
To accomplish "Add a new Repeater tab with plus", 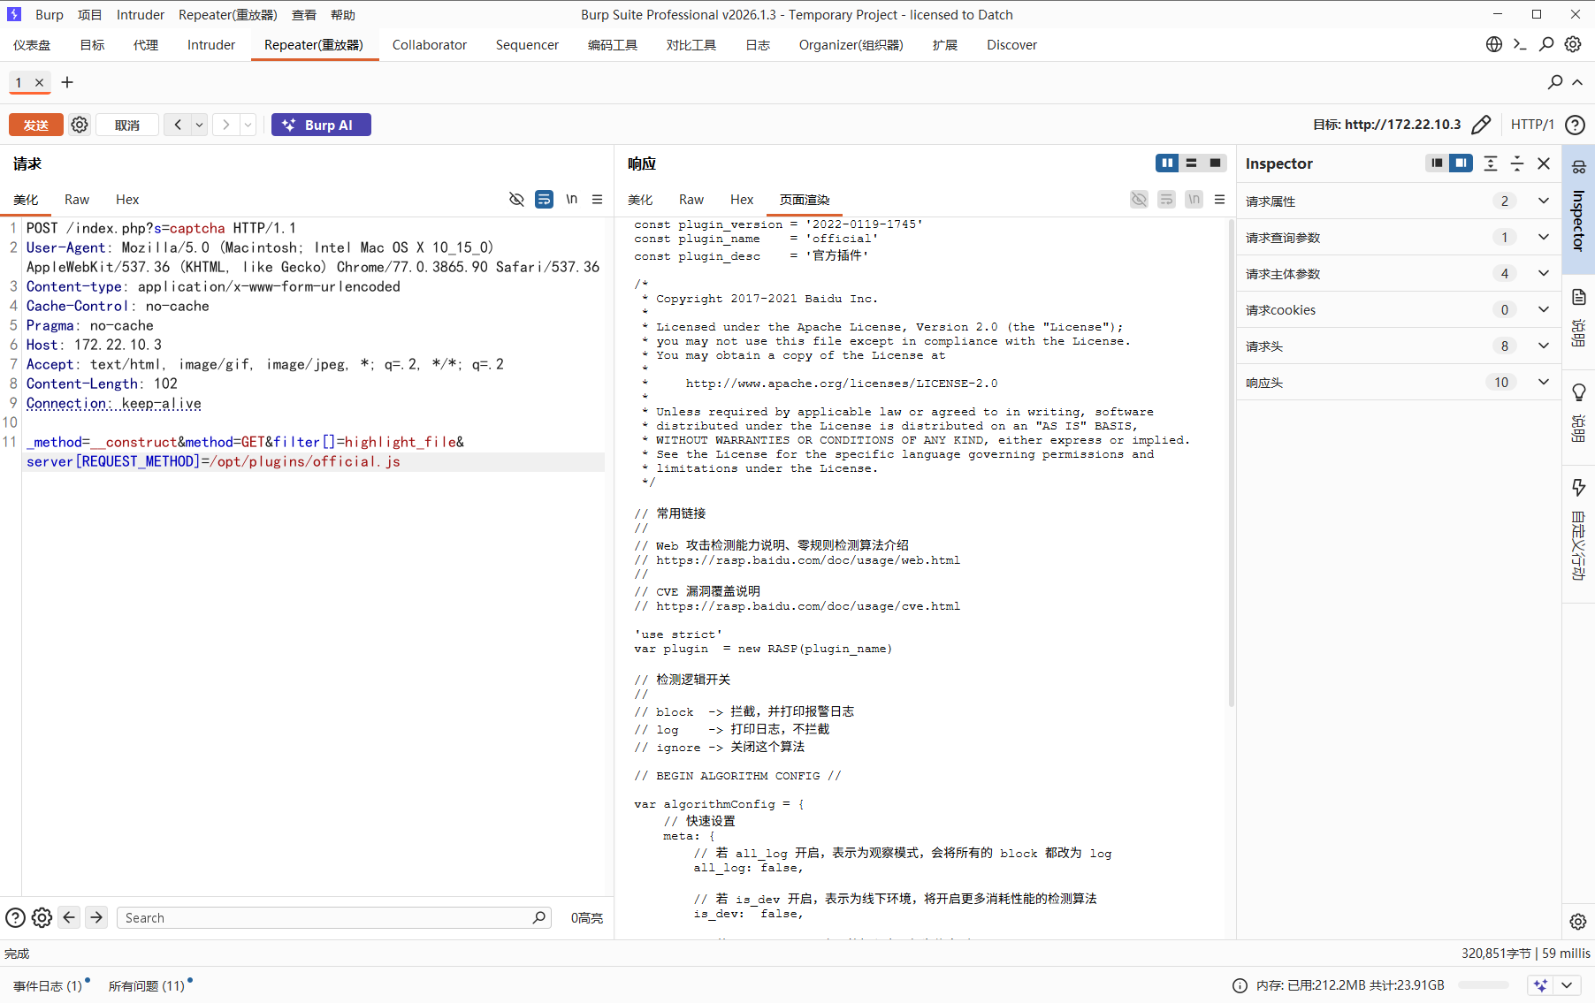I will (x=67, y=82).
